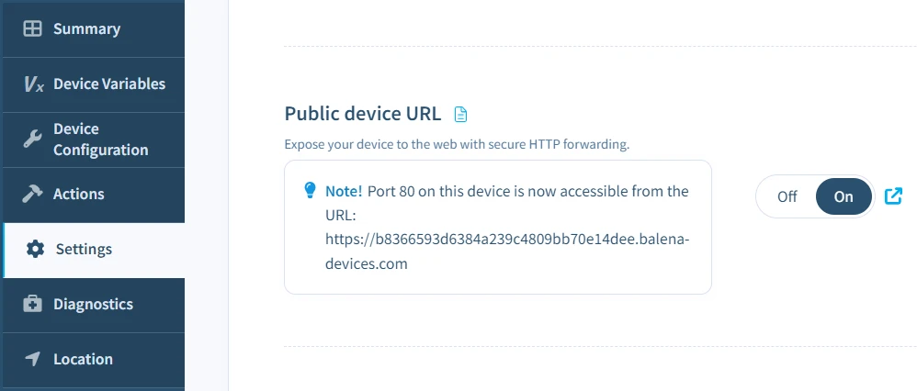Click the Actions hammer icon
This screenshot has width=917, height=391.
(x=32, y=194)
